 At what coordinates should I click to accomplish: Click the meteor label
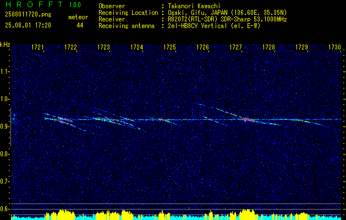click(x=78, y=17)
